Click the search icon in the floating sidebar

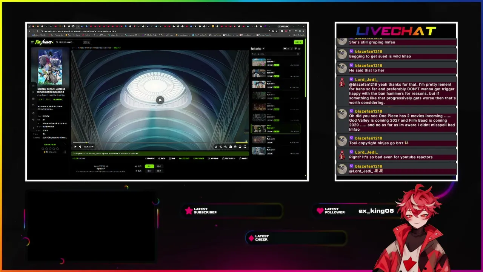click(x=33, y=92)
